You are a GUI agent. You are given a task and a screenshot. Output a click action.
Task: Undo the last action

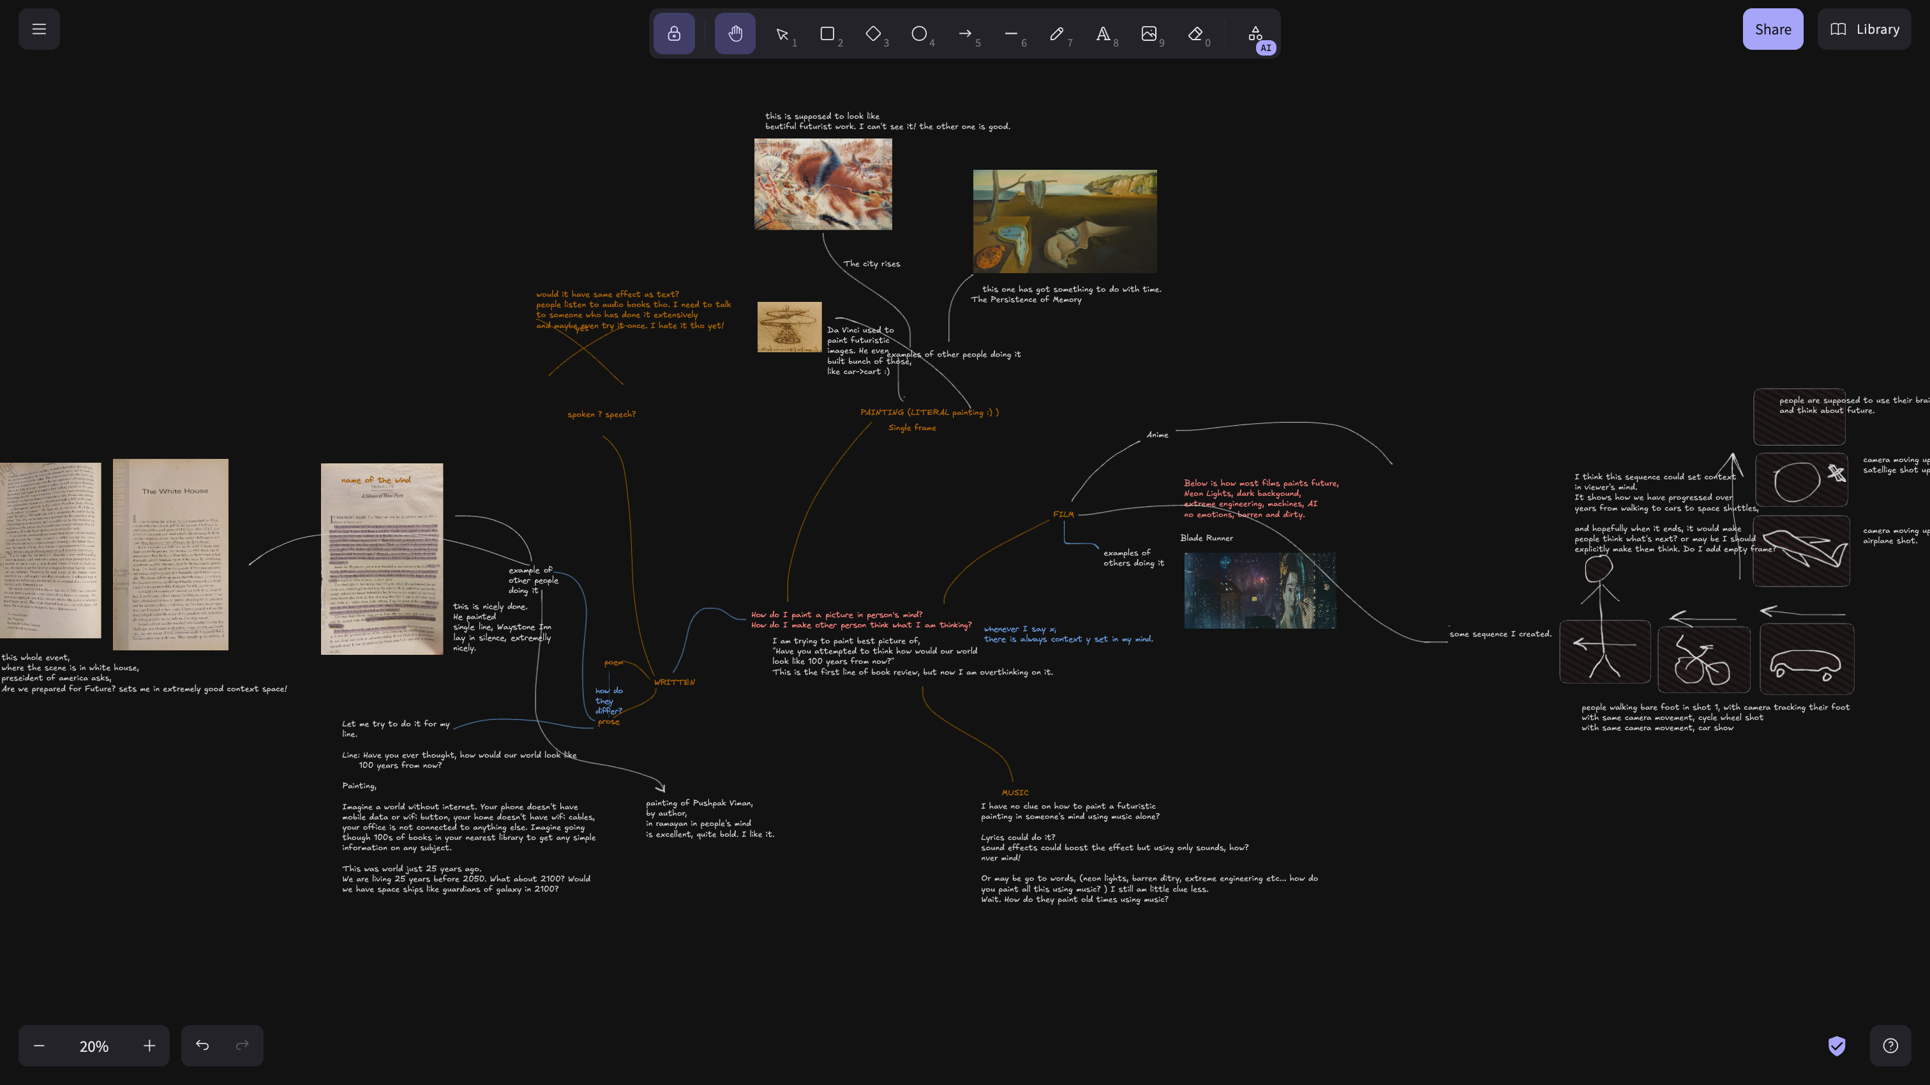point(202,1045)
